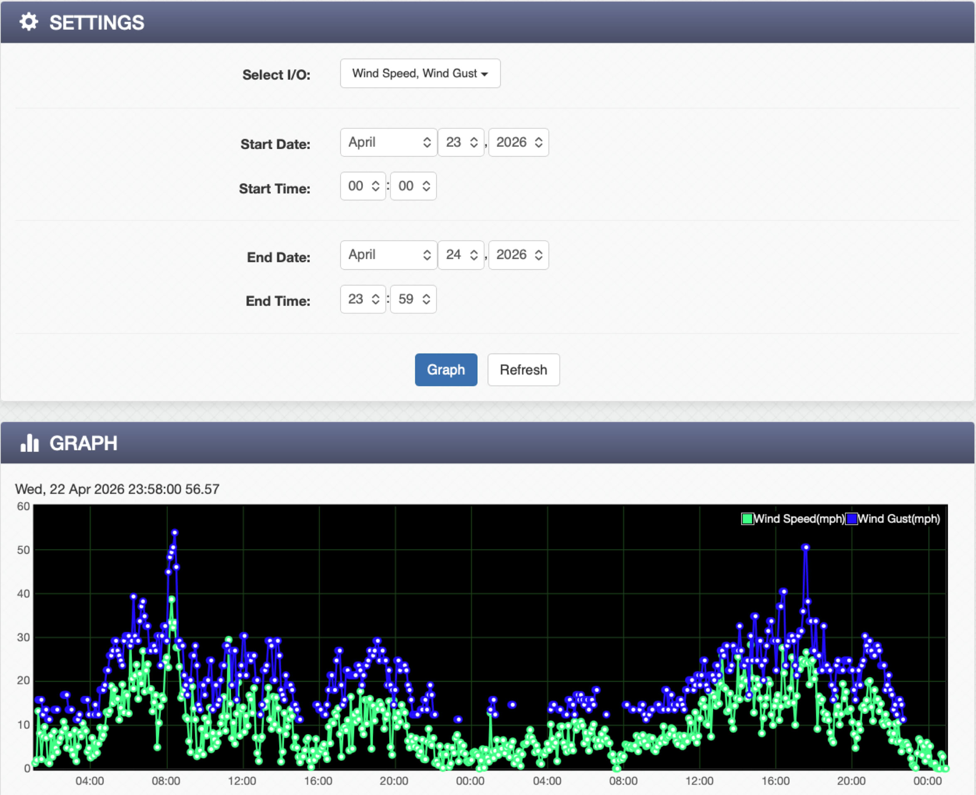
Task: Open the Start Date month selector
Action: [x=389, y=143]
